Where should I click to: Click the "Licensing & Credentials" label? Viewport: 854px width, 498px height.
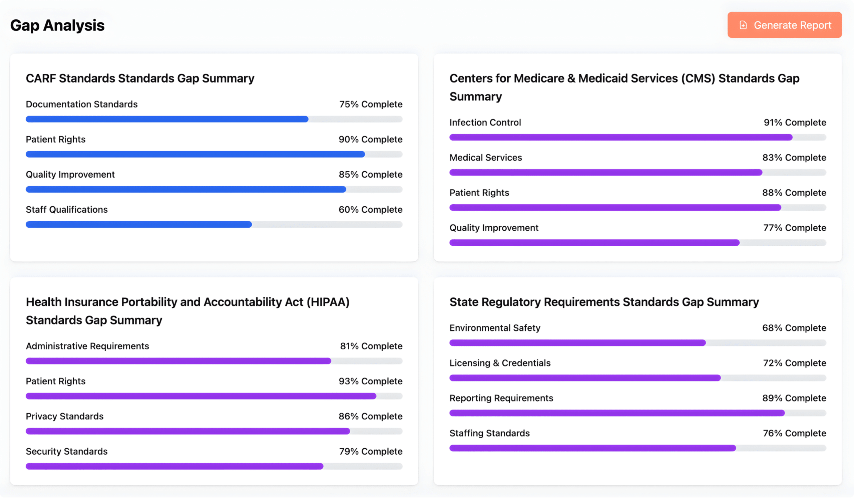500,363
